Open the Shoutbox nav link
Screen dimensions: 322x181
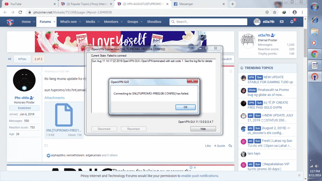[x=154, y=22]
